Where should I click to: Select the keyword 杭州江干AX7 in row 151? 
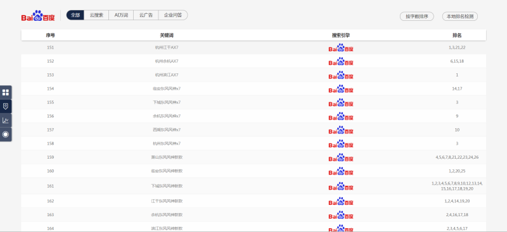(x=167, y=47)
